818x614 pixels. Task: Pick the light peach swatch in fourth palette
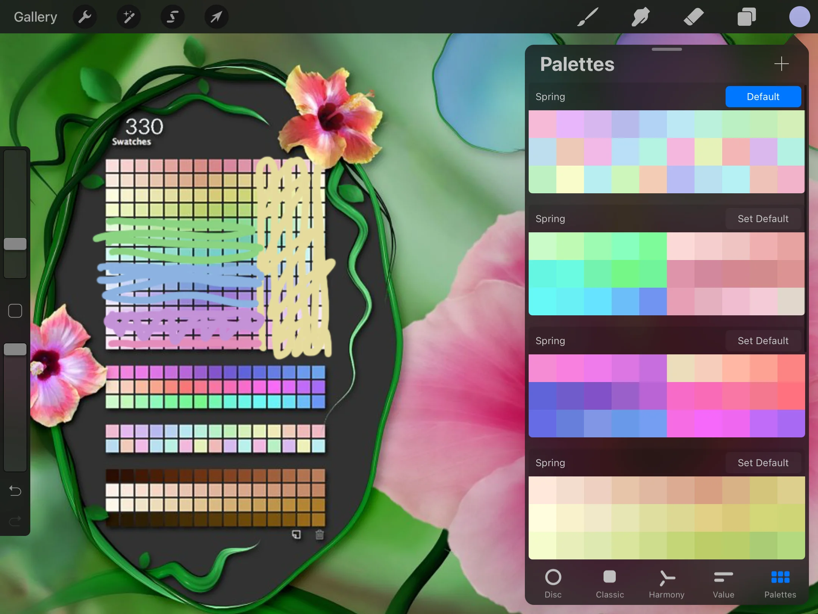point(542,490)
